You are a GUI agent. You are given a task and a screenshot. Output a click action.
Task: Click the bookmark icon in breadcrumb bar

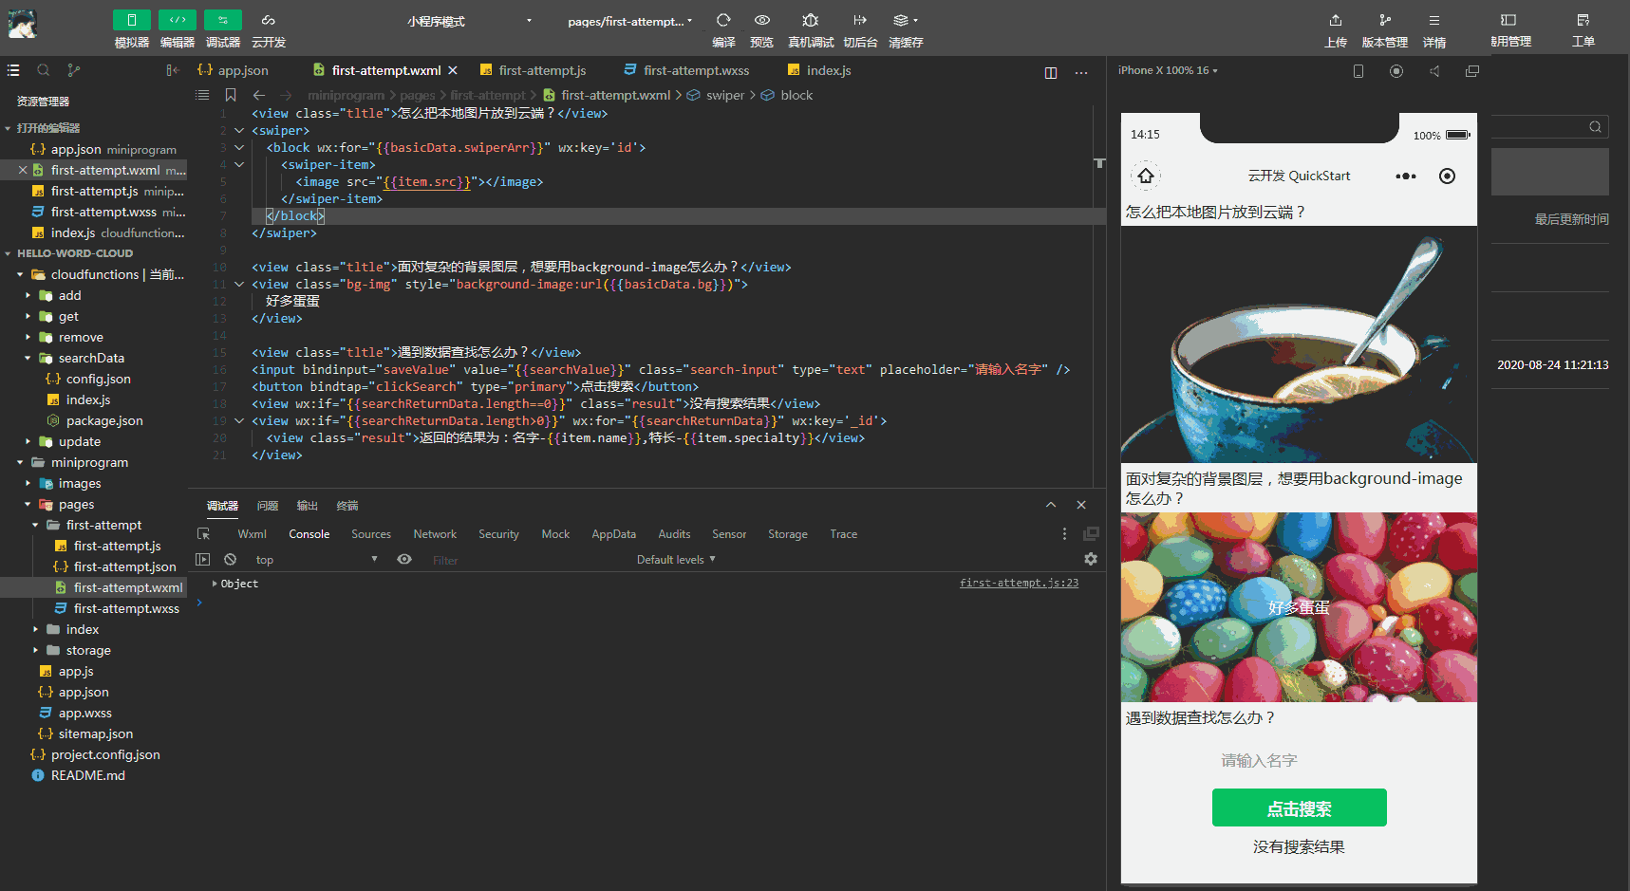(x=231, y=95)
